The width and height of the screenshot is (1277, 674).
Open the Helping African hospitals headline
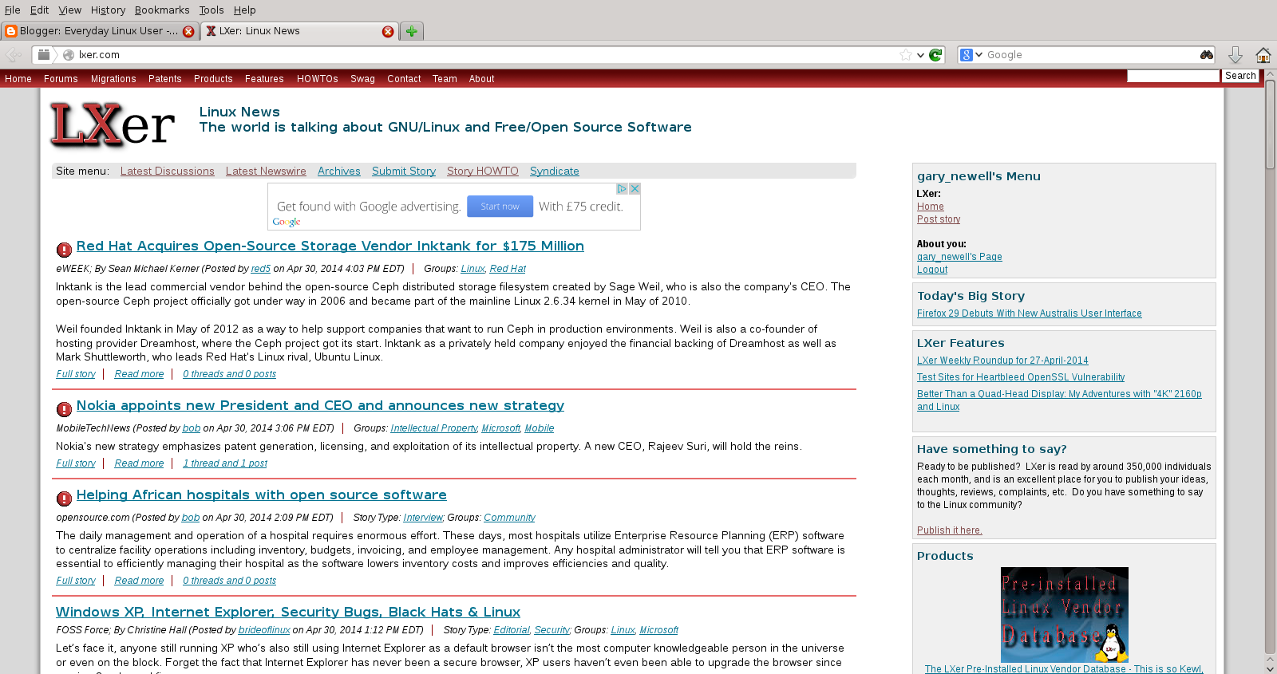pyautogui.click(x=262, y=495)
